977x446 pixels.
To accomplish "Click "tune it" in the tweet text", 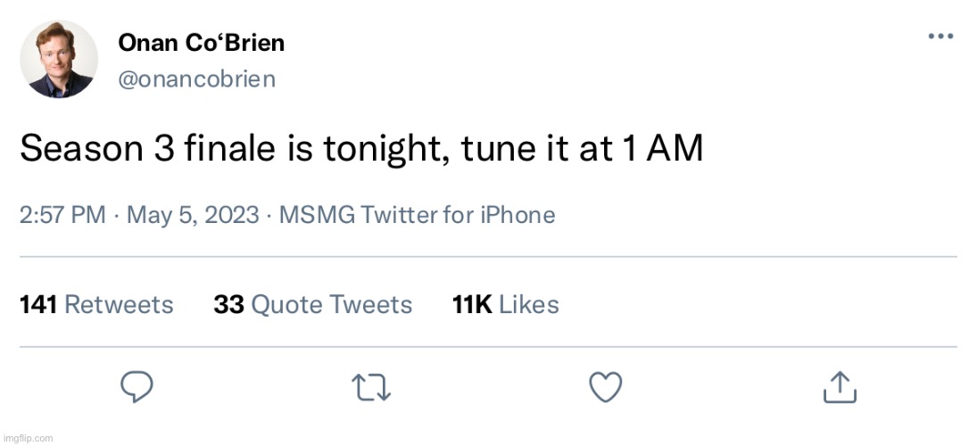I will [514, 150].
